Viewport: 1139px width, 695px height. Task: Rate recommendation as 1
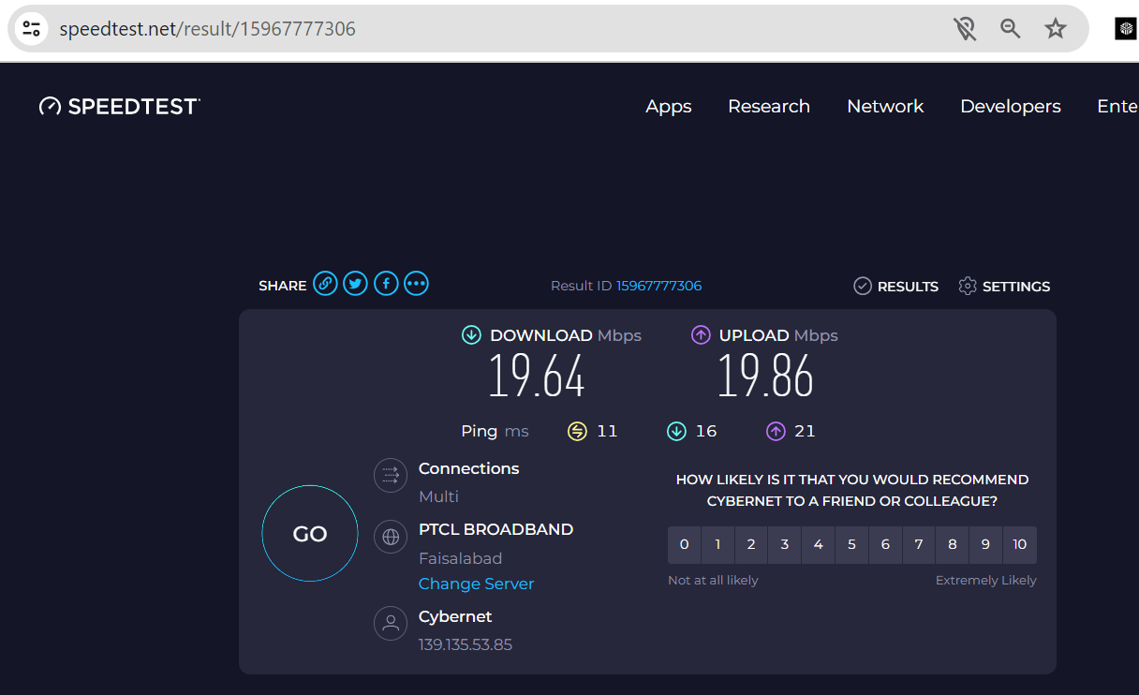(x=717, y=544)
